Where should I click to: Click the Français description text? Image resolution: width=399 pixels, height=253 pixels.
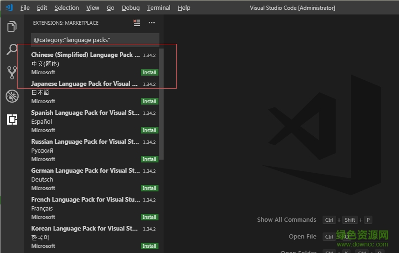coord(42,208)
